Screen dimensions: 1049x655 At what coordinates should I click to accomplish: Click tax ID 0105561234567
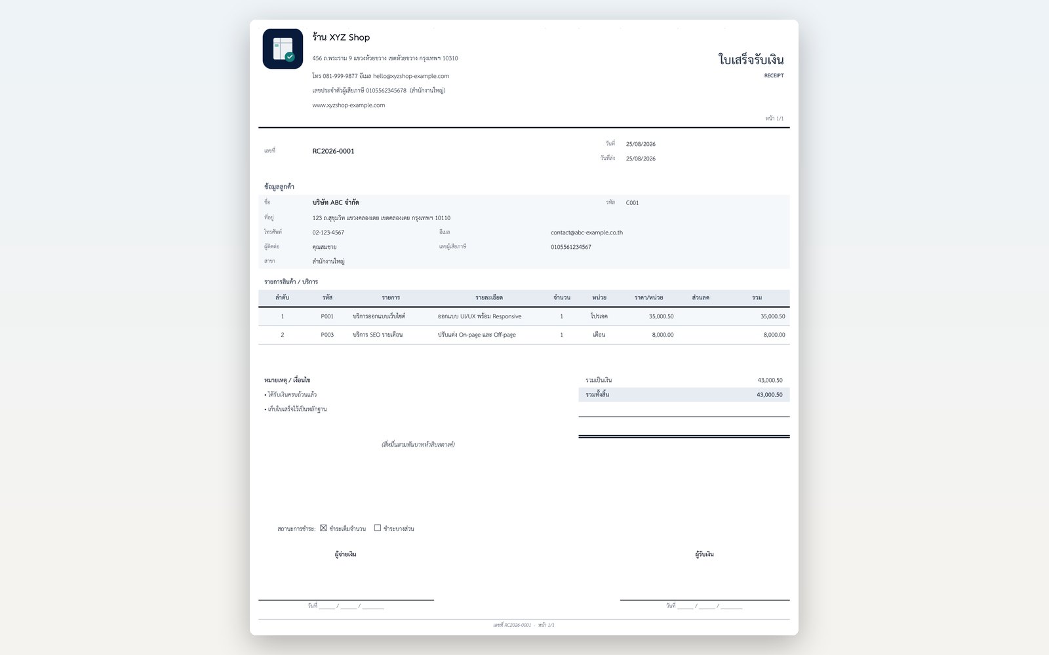(571, 247)
